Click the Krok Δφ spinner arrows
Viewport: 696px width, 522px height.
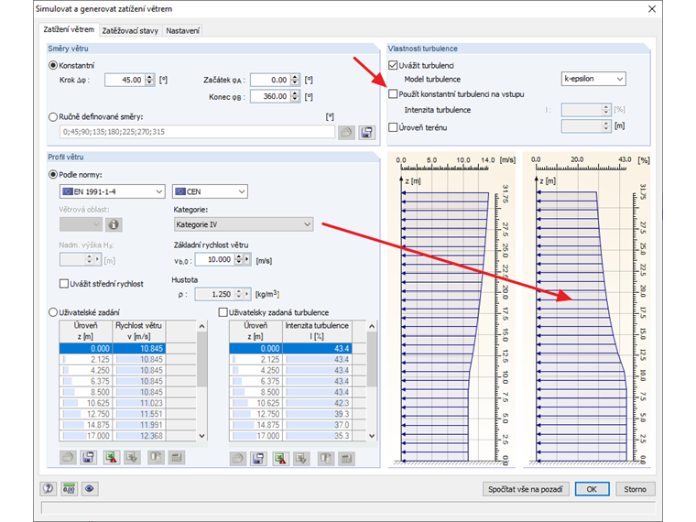tap(149, 80)
